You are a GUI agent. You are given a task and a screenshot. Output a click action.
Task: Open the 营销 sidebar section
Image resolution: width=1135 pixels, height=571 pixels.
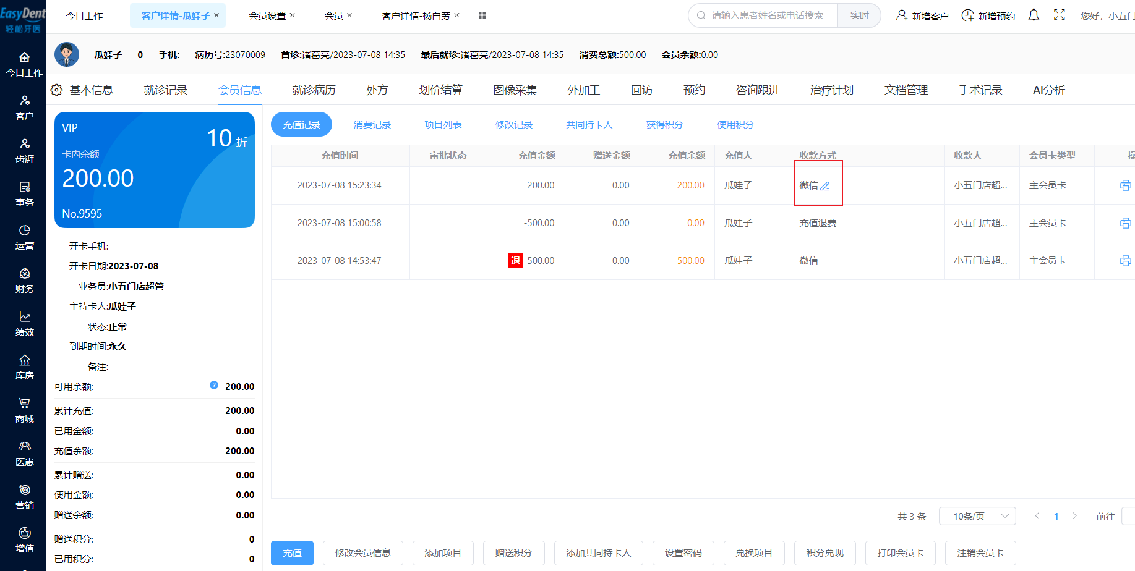(24, 497)
